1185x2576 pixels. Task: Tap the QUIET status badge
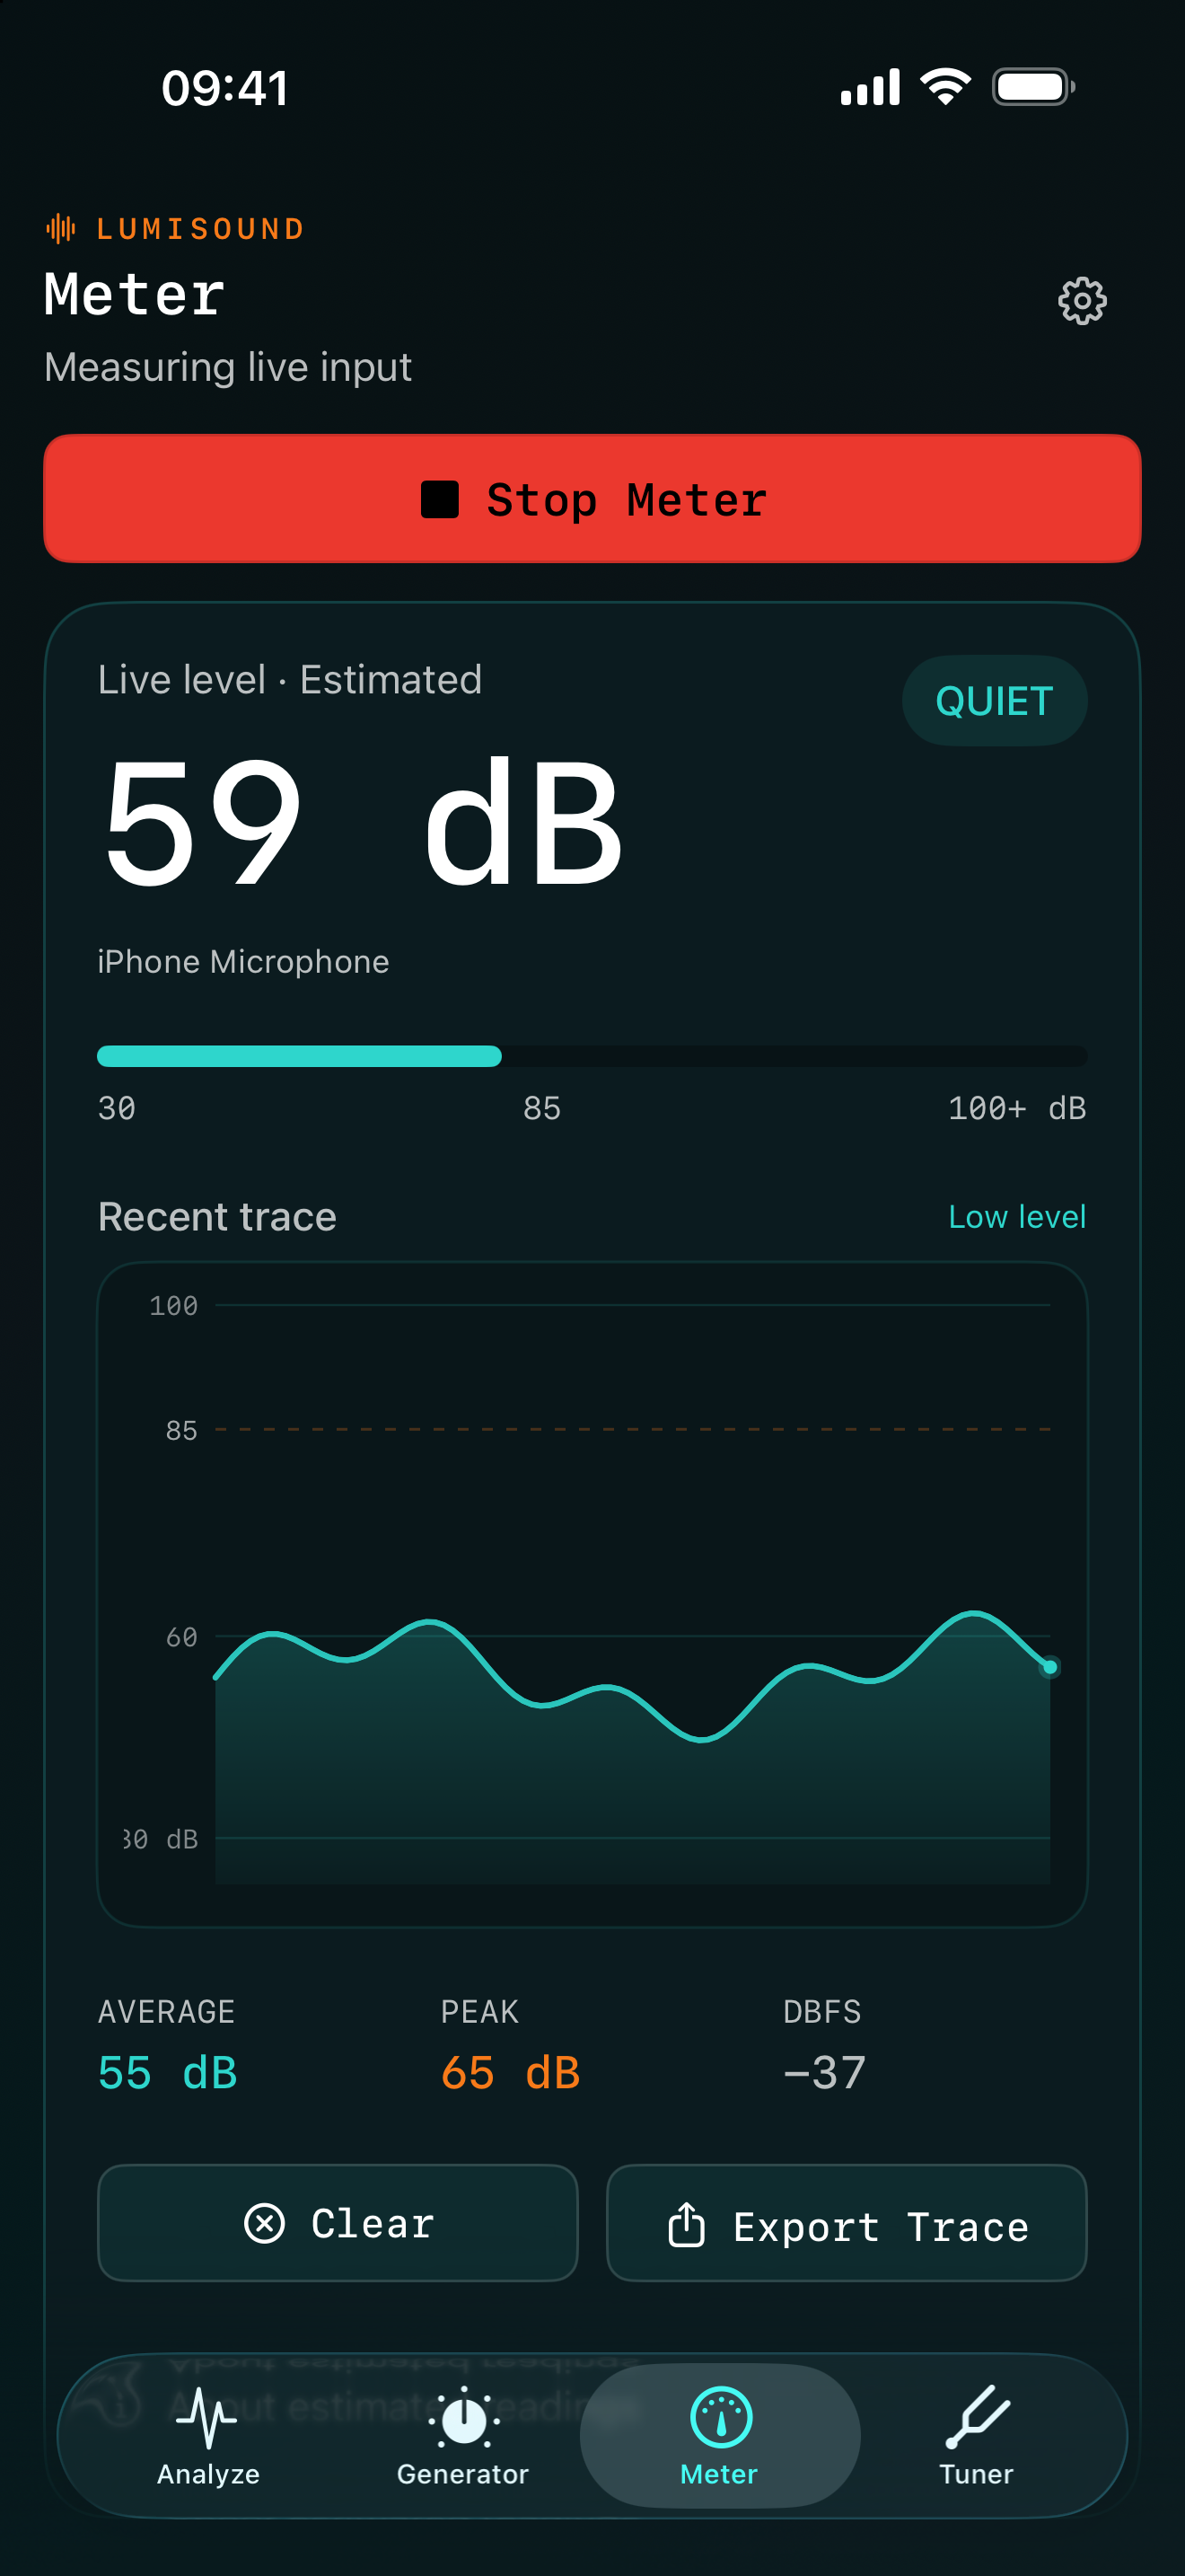[x=994, y=701]
